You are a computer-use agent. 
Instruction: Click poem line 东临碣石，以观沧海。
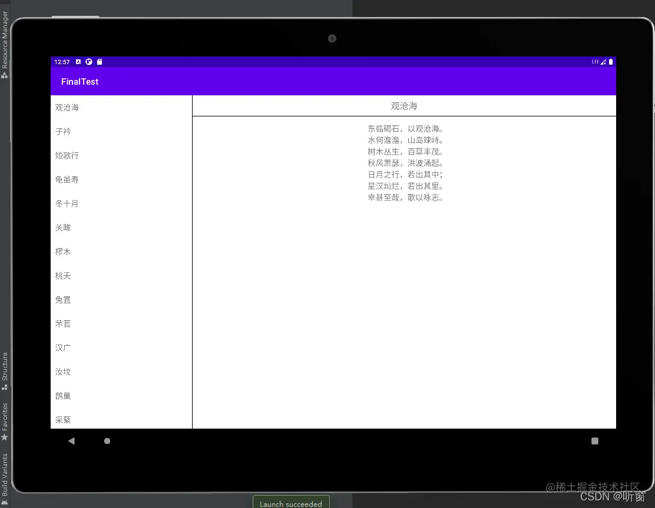405,129
